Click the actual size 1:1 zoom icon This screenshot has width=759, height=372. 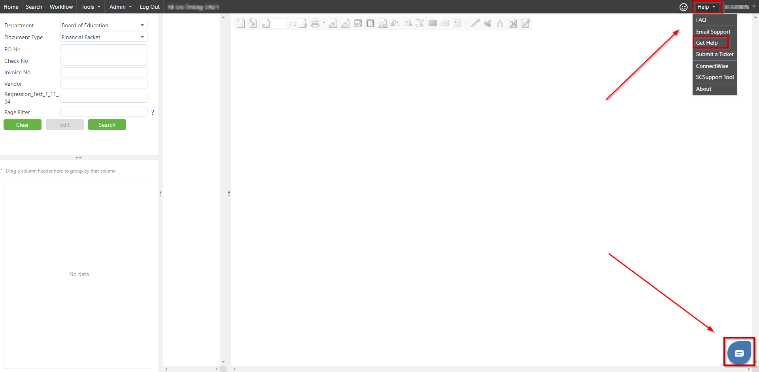pos(383,23)
